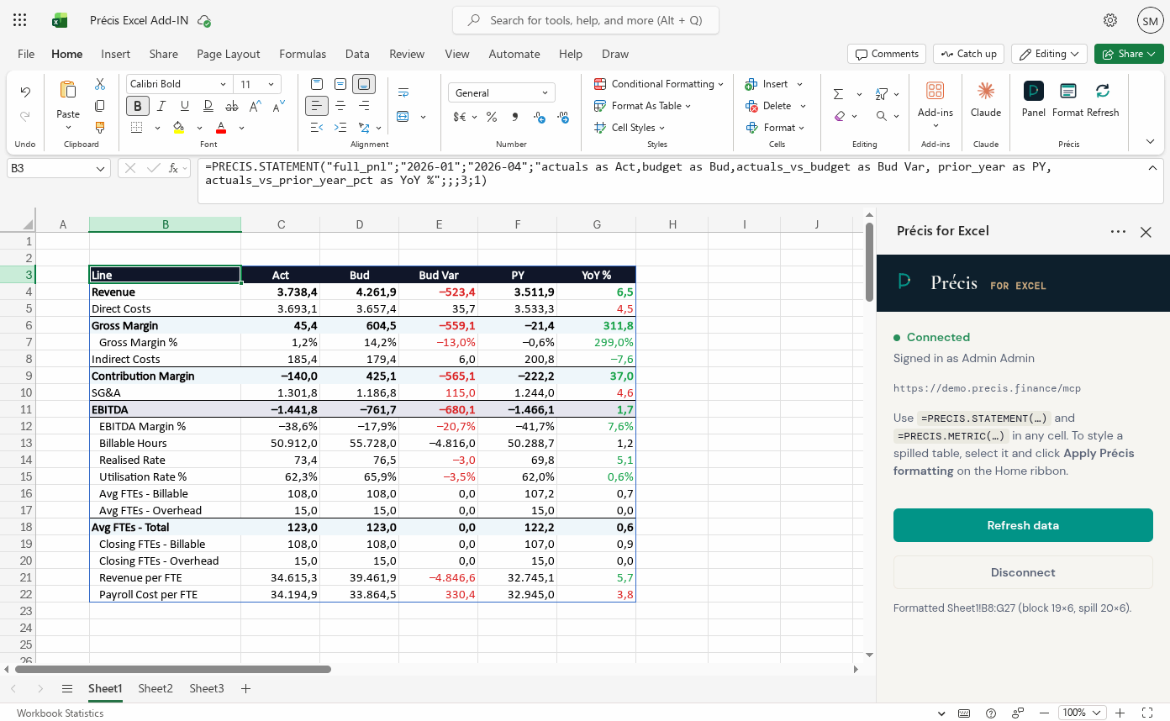Image resolution: width=1170 pixels, height=721 pixels.
Task: Click the Percent Style icon
Action: 492,117
